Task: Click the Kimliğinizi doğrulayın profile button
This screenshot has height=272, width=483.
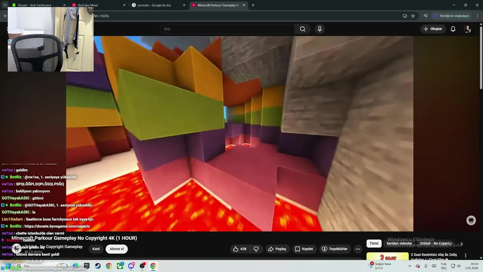Action: pos(451,16)
